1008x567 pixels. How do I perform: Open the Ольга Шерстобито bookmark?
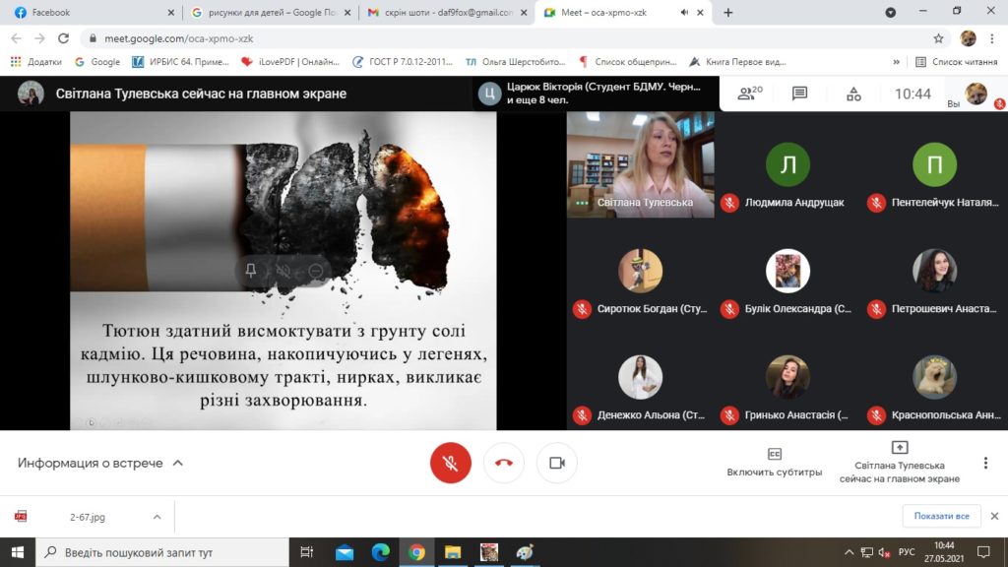(x=515, y=62)
